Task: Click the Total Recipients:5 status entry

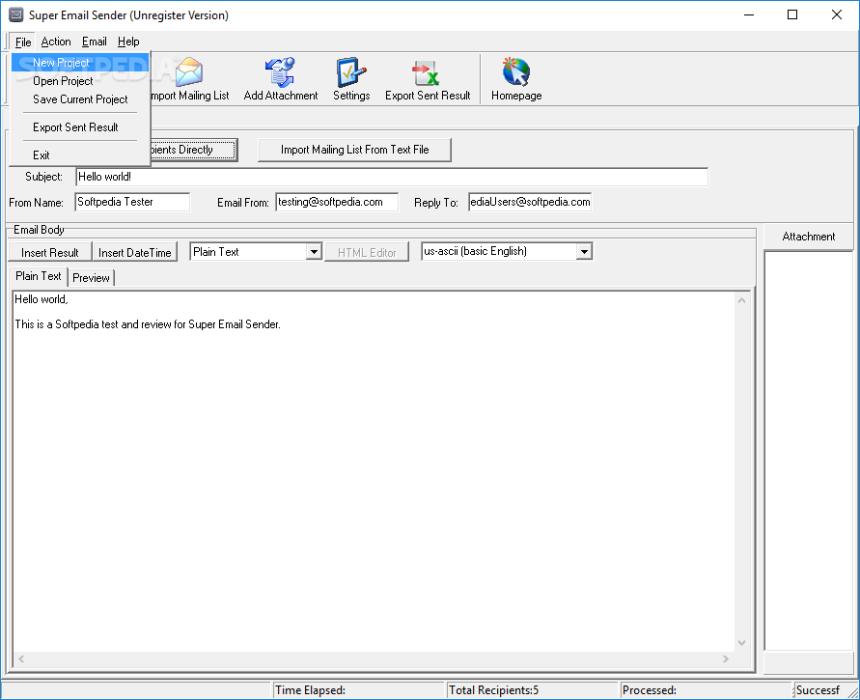Action: [532, 690]
